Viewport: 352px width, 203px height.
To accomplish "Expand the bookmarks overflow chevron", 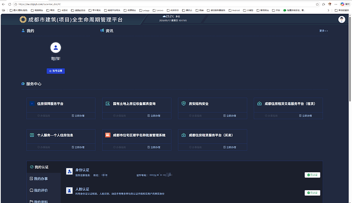I will 329,10.
